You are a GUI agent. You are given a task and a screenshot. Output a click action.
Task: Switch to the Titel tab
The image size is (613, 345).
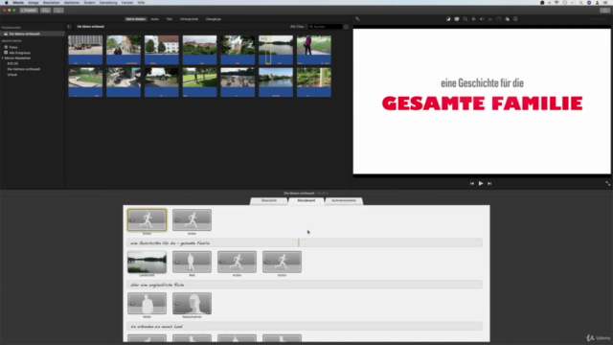pyautogui.click(x=170, y=19)
